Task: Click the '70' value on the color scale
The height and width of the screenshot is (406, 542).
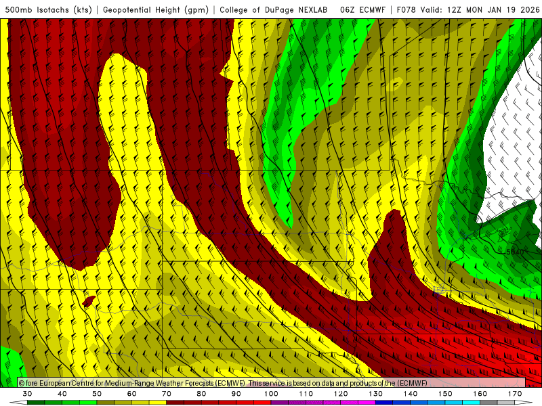Action: 167,394
